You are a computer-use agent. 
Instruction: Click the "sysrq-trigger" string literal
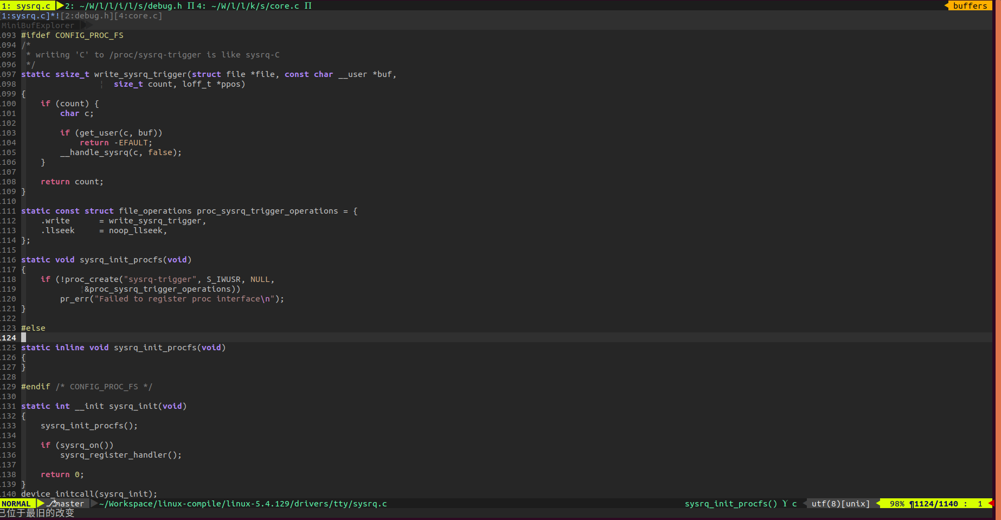point(160,279)
